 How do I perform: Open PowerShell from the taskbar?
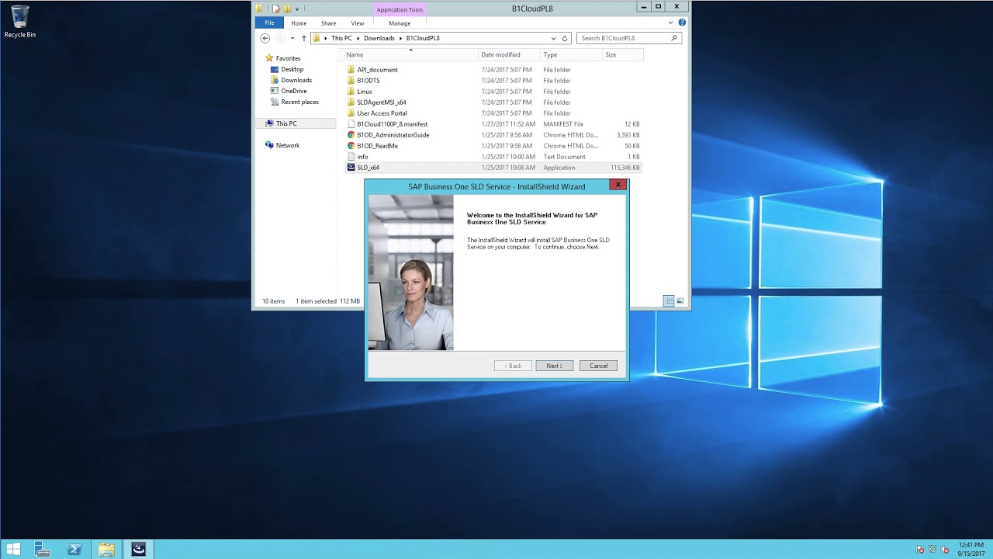(74, 550)
